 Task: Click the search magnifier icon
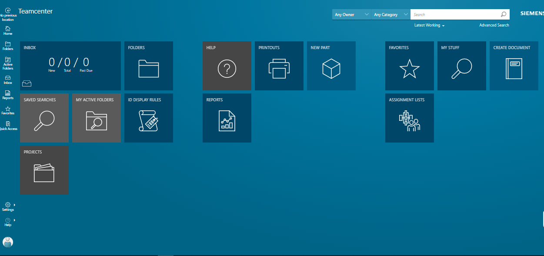(503, 14)
